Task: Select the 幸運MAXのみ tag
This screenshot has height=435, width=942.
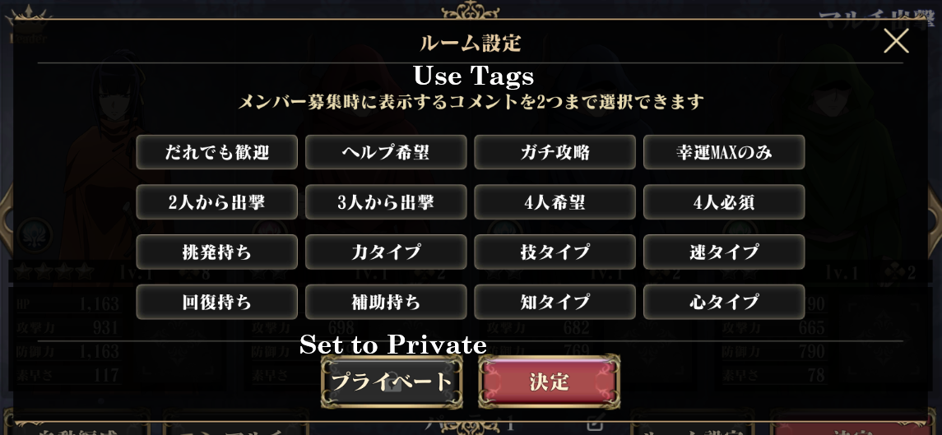Action: coord(724,152)
